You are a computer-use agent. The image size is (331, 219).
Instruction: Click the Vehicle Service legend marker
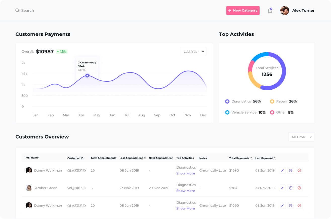coord(227,113)
